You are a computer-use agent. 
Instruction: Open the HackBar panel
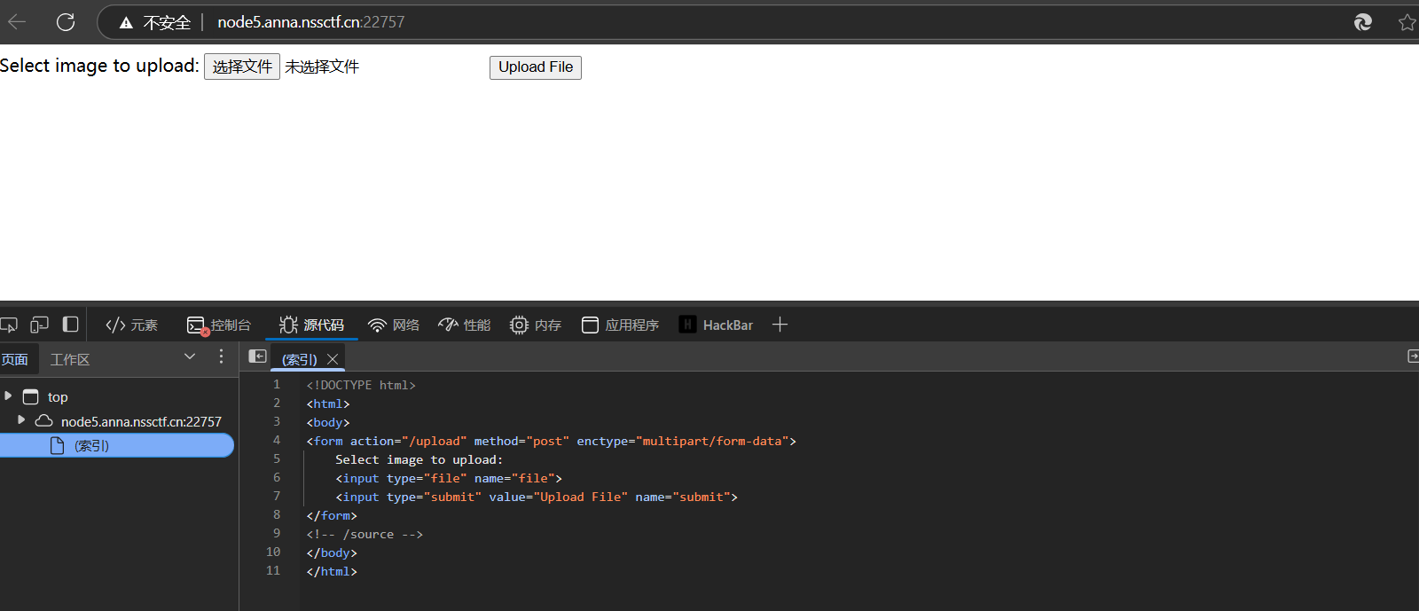point(716,325)
